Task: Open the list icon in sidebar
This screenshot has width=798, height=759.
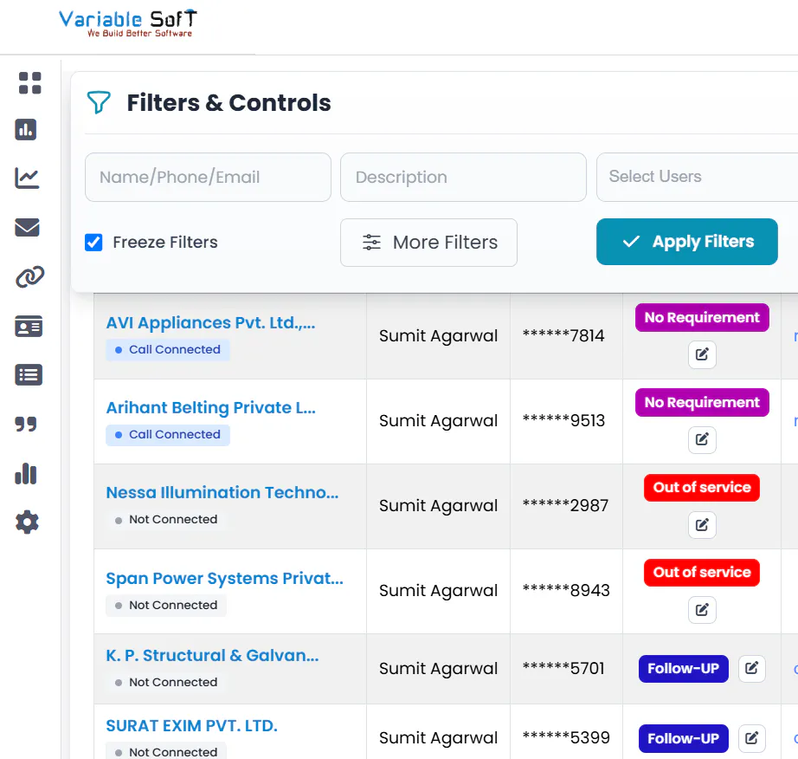Action: [29, 375]
